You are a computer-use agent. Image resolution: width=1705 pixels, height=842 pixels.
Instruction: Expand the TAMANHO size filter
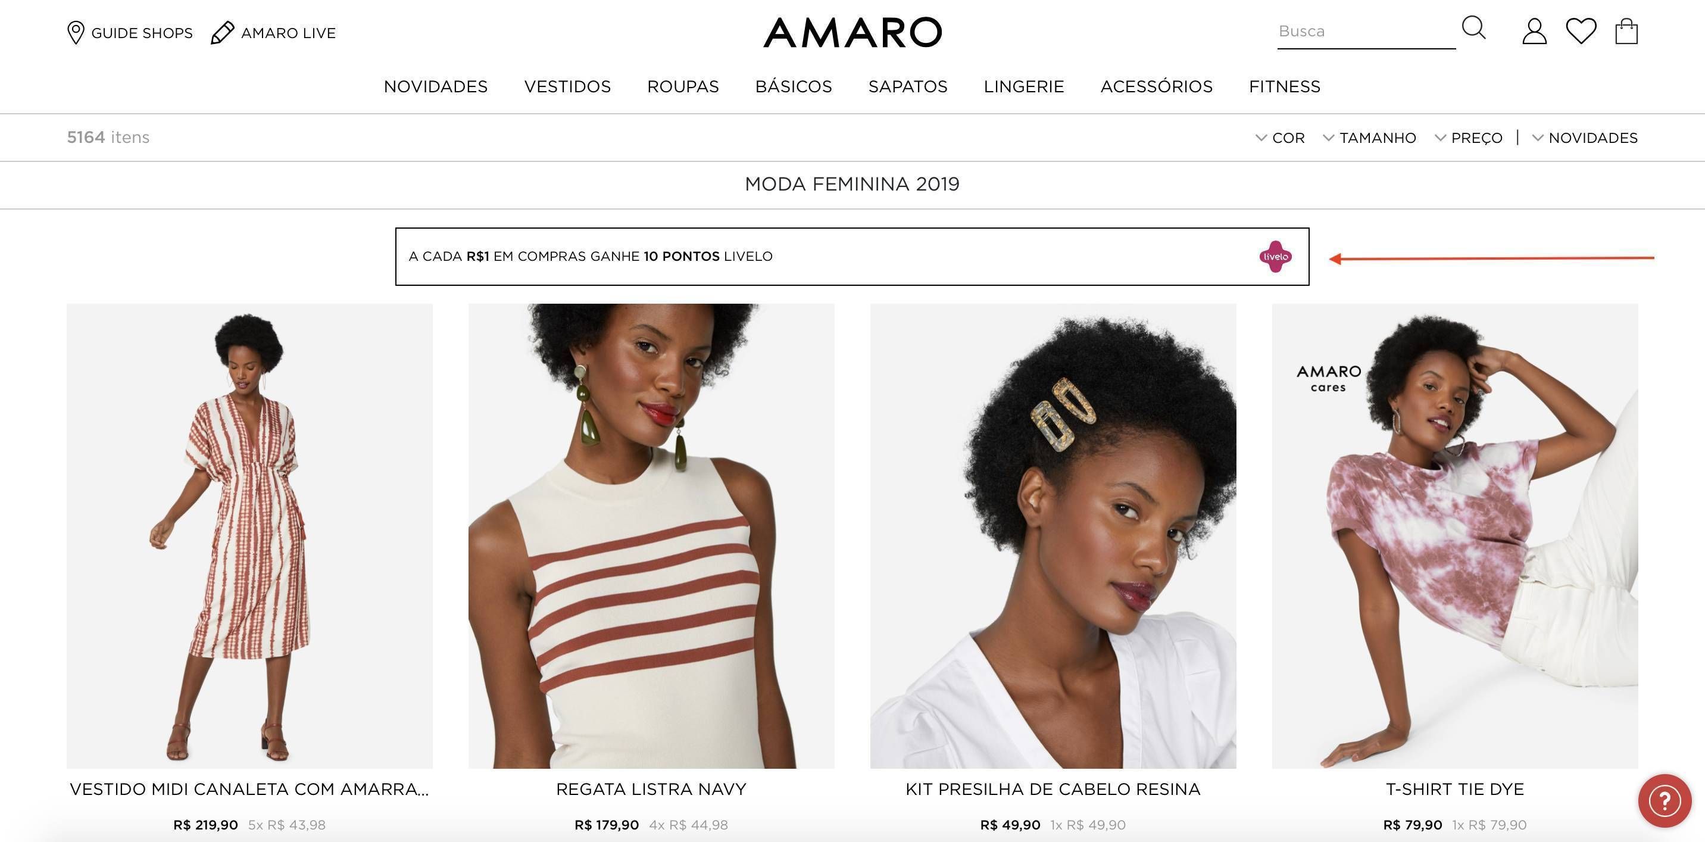1369,138
